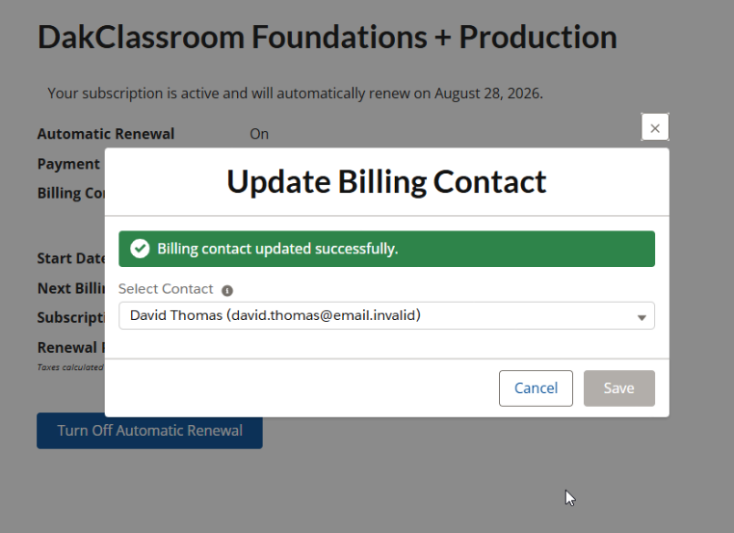Click the Next Billing label
Image resolution: width=734 pixels, height=533 pixels.
[70, 288]
